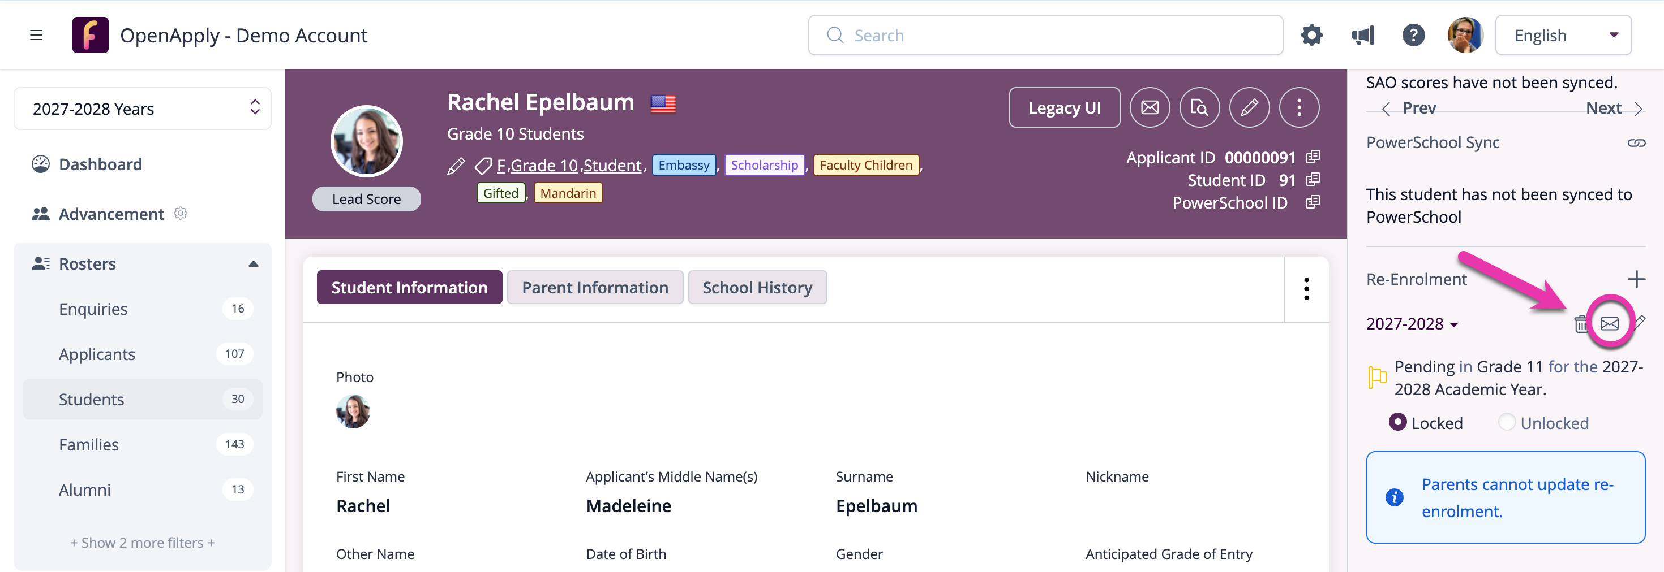Open the settings gear in top bar
The image size is (1664, 572).
pos(1311,35)
